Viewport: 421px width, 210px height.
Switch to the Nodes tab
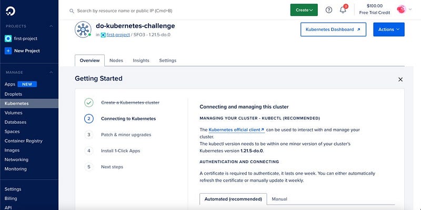116,61
